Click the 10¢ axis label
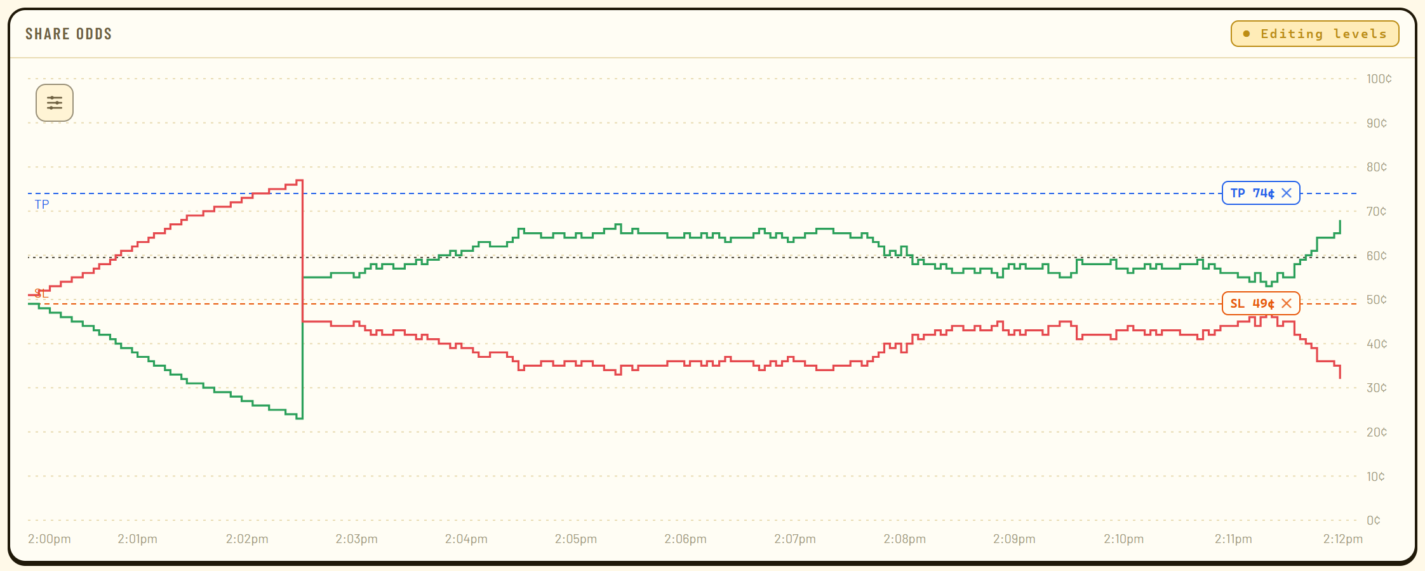Image resolution: width=1425 pixels, height=571 pixels. (x=1375, y=476)
